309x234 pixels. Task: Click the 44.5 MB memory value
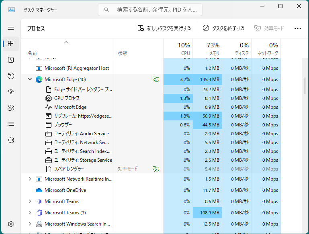tap(211, 125)
